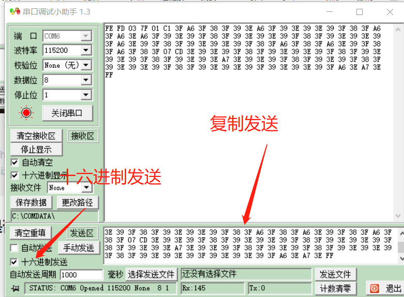This screenshot has width=404, height=297.
Task: Click the app logo in title bar
Action: (x=14, y=11)
